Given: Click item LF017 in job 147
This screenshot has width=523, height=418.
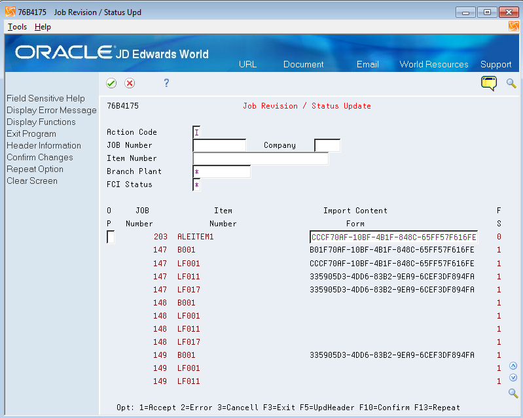Looking at the screenshot, I should coord(189,289).
